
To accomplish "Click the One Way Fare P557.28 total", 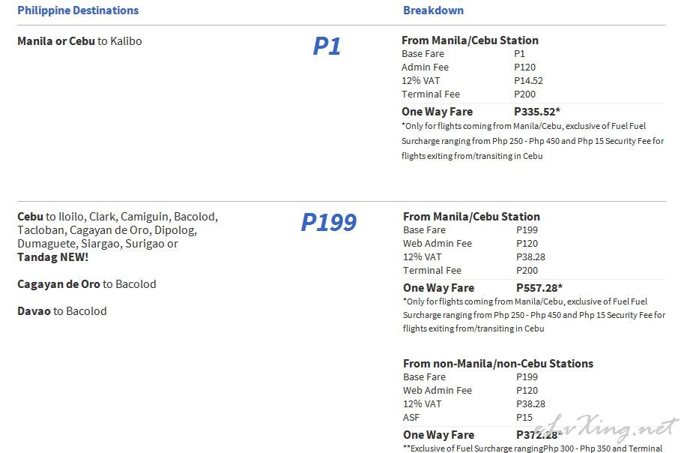I will [x=482, y=288].
